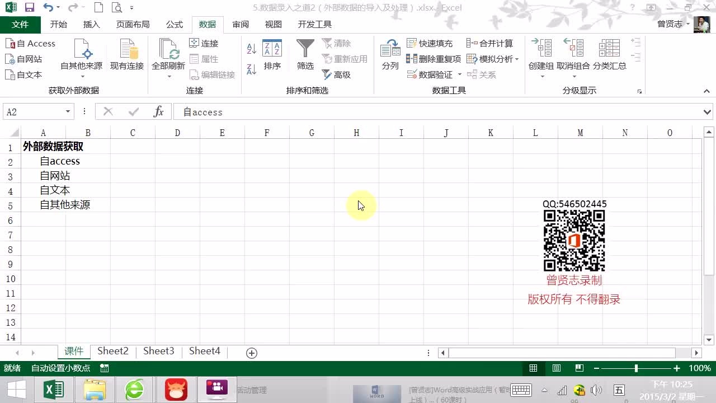Customize quick access toolbar dropdown
The width and height of the screenshot is (716, 403).
pos(132,8)
